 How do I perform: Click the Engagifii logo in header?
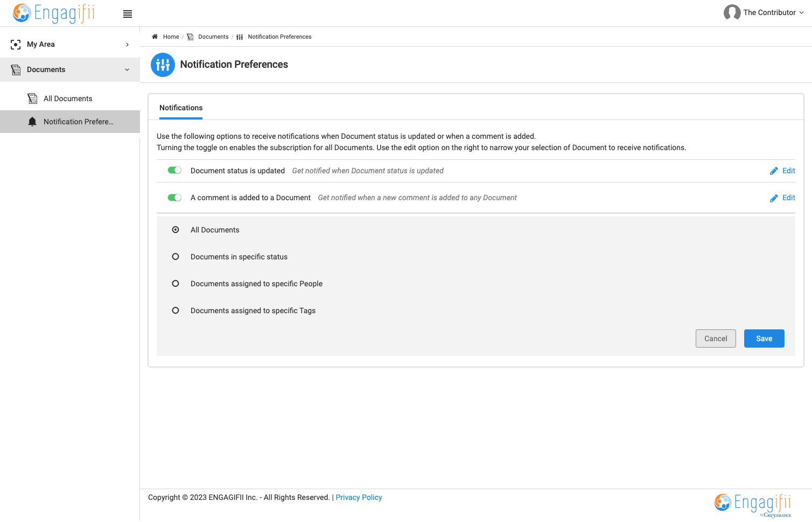[54, 13]
